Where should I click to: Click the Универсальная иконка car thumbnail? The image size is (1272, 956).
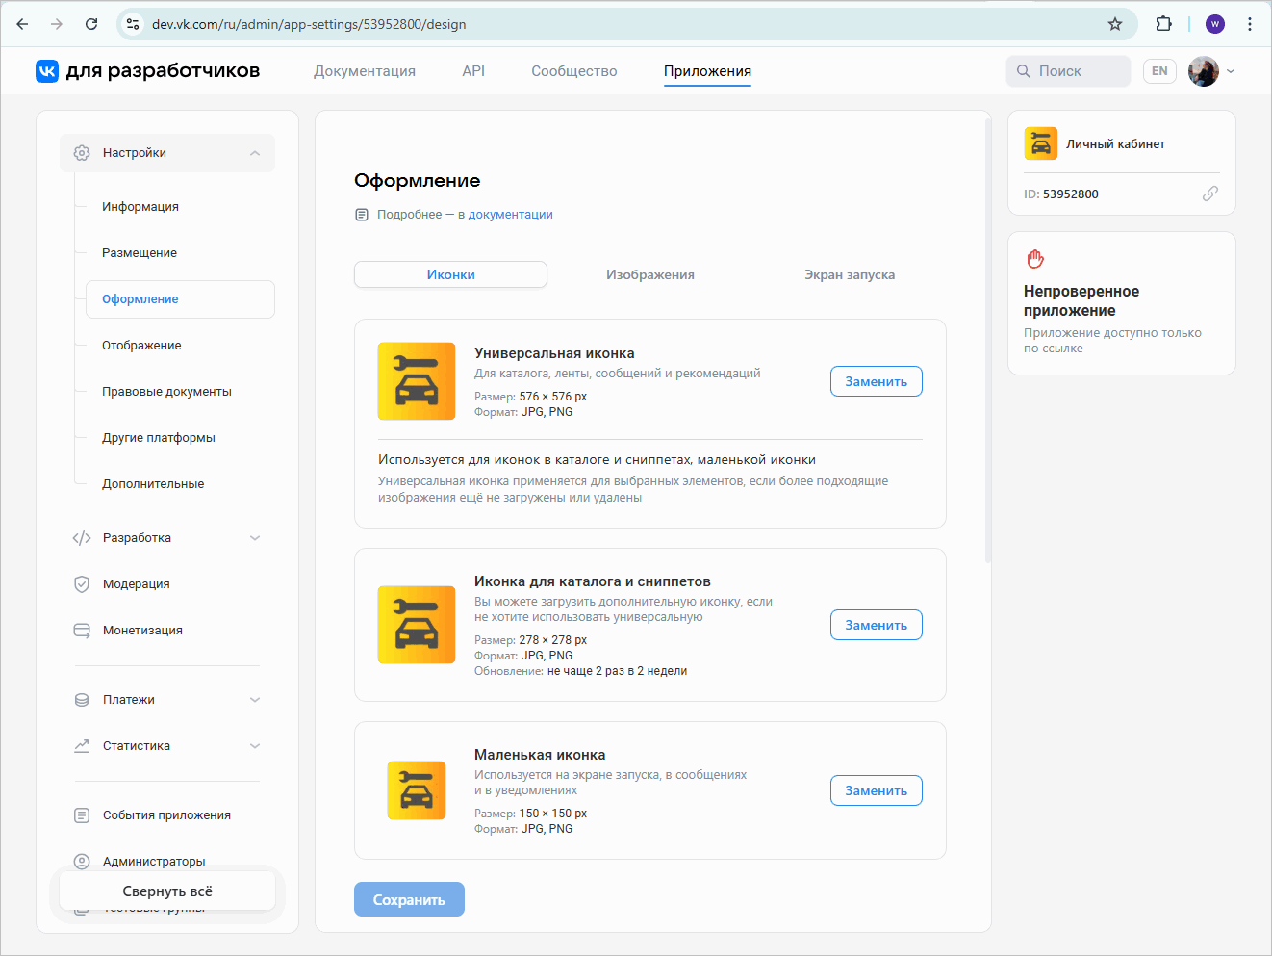(x=417, y=381)
